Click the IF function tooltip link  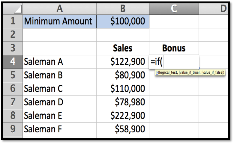(x=157, y=73)
